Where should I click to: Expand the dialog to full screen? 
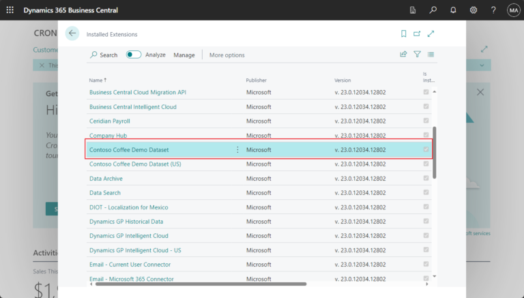point(431,33)
